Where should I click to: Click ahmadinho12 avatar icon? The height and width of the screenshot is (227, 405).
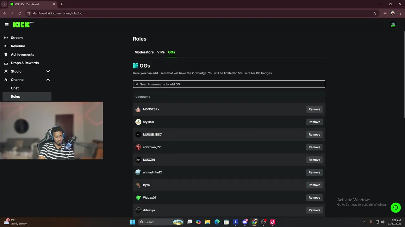138,172
